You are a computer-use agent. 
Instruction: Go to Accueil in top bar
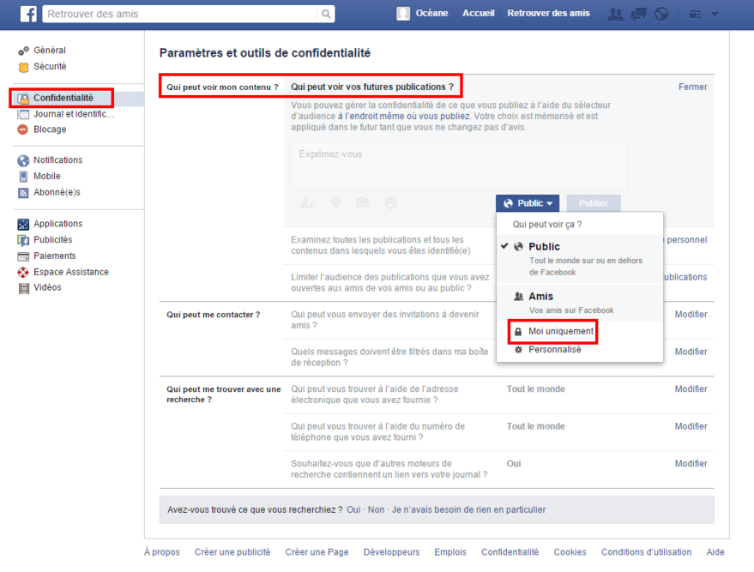pos(478,14)
